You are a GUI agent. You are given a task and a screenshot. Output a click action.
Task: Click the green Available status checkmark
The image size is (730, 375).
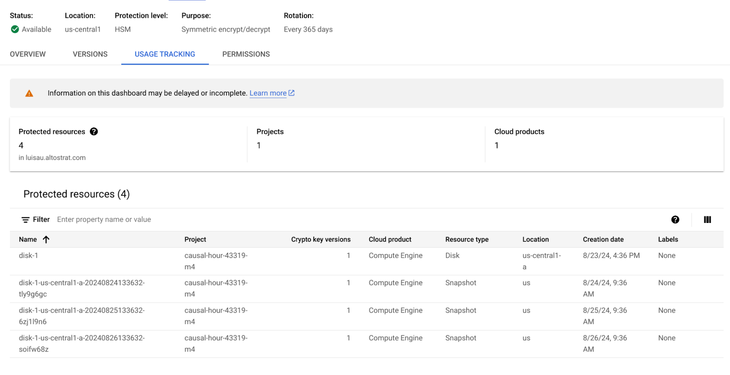pyautogui.click(x=15, y=29)
